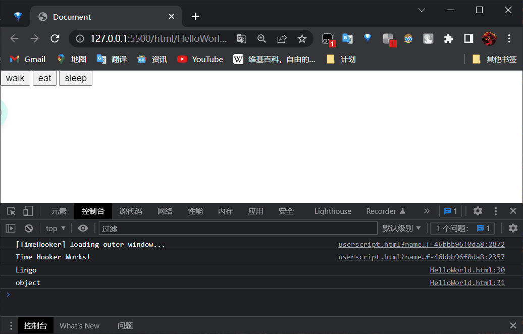The width and height of the screenshot is (523, 334).
Task: Toggle the live expression eye icon
Action: point(83,229)
